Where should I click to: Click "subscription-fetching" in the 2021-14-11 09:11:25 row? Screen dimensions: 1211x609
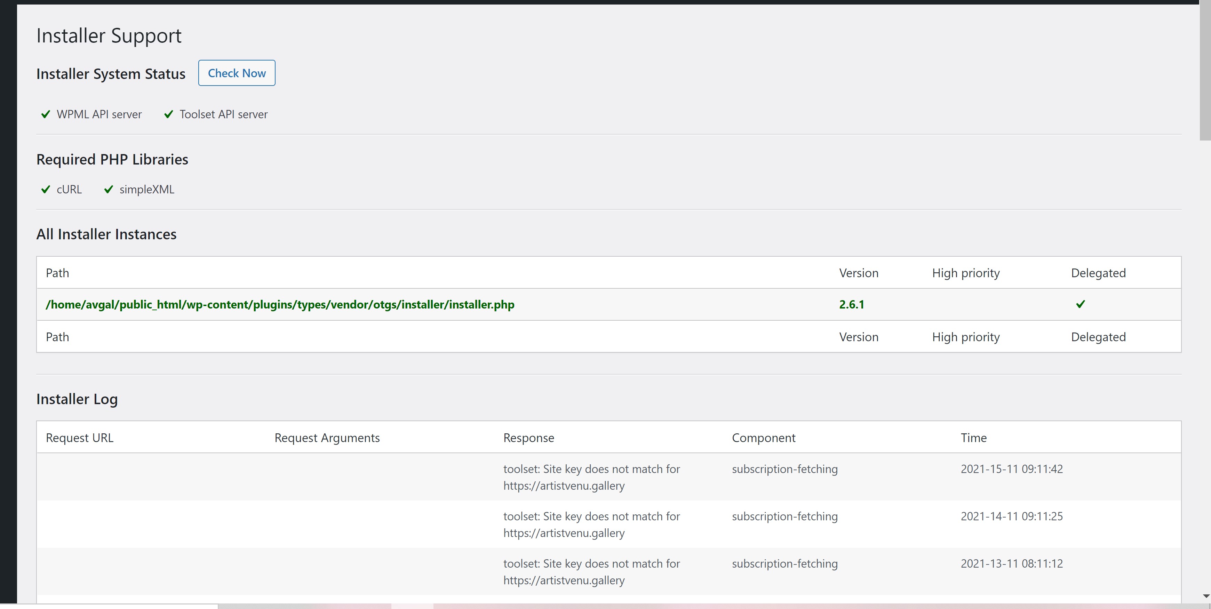[785, 516]
